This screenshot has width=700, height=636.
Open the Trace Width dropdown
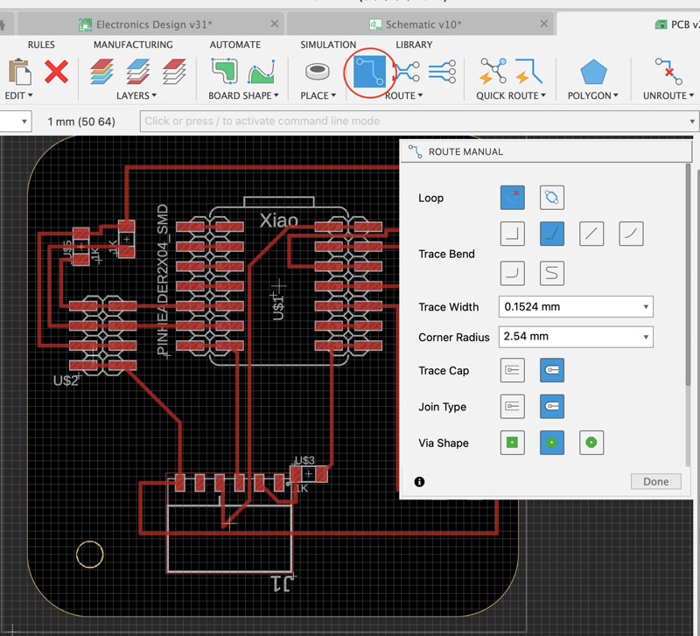click(576, 306)
